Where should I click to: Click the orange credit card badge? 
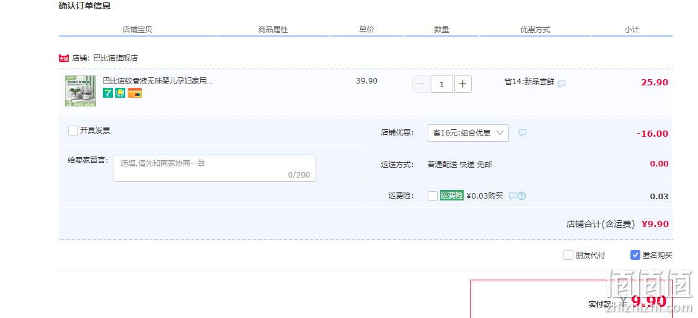click(x=135, y=93)
